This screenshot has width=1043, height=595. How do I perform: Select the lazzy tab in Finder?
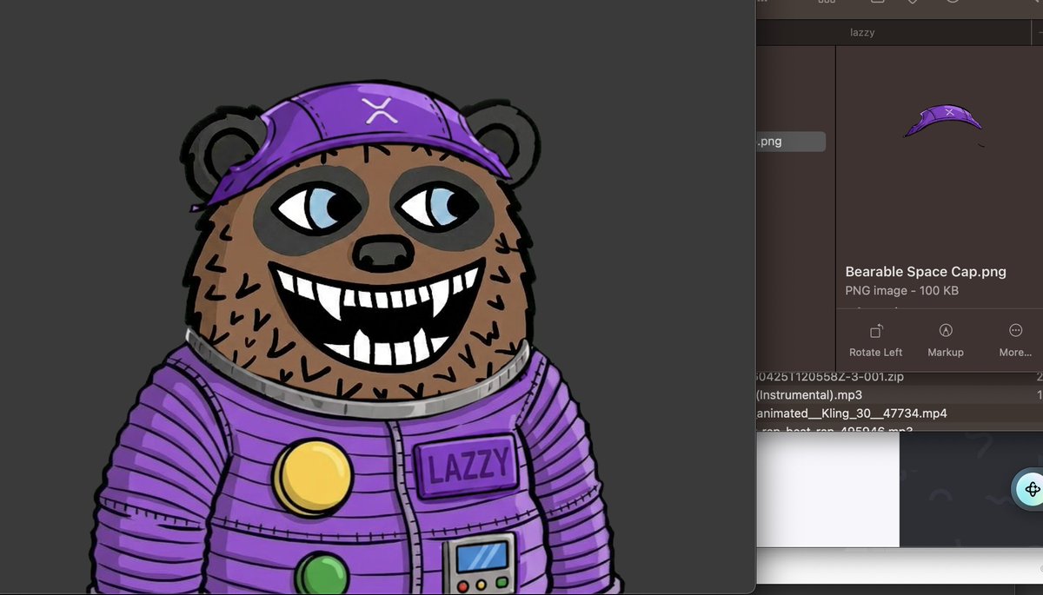[861, 32]
